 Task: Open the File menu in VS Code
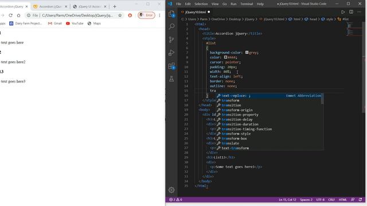click(178, 4)
